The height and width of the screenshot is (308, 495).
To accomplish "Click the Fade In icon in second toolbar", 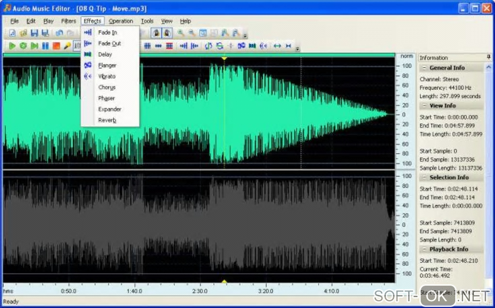I will tap(183, 46).
